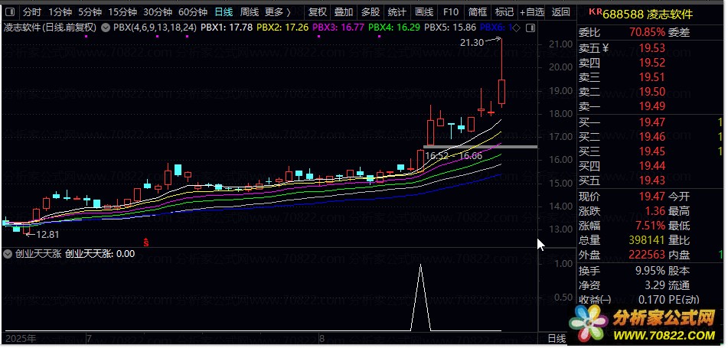Click the 21.30 high price label
This screenshot has width=728, height=348.
click(x=472, y=43)
